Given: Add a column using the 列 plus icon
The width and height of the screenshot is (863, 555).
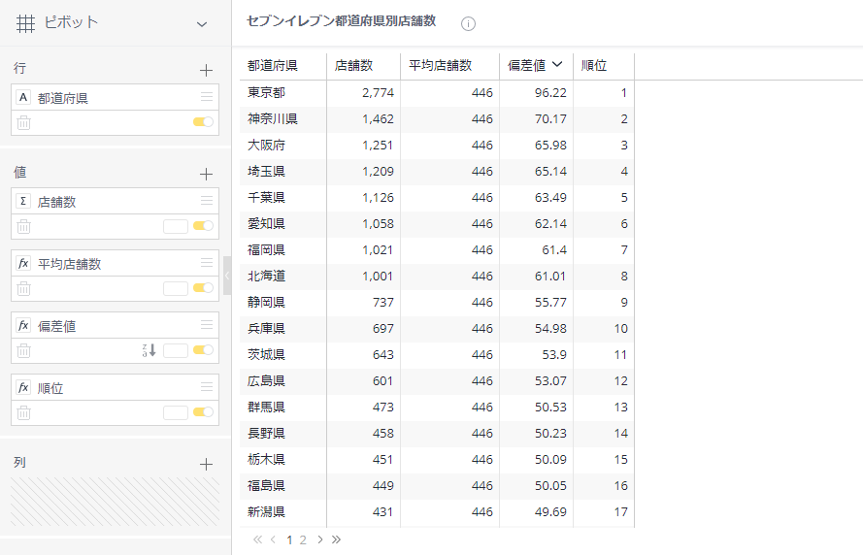Looking at the screenshot, I should pyautogui.click(x=206, y=464).
